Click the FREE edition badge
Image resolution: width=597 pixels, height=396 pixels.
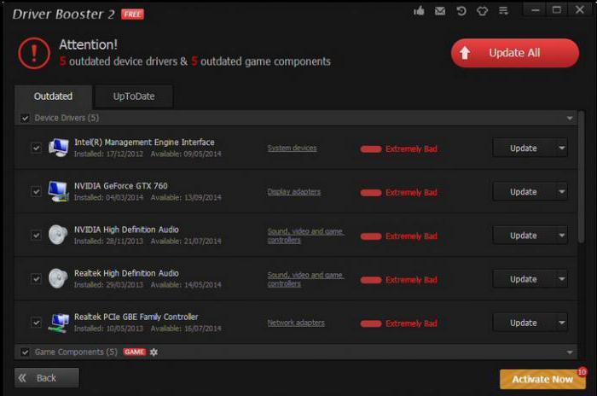click(132, 15)
